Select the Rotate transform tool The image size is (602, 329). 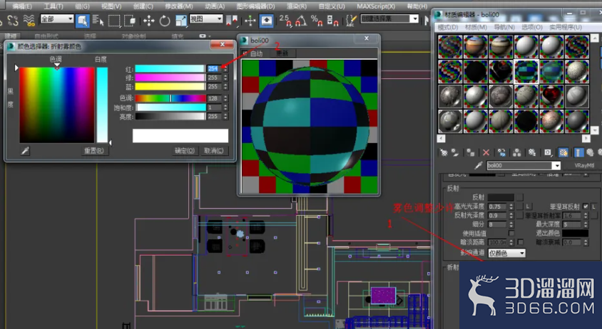tap(165, 21)
